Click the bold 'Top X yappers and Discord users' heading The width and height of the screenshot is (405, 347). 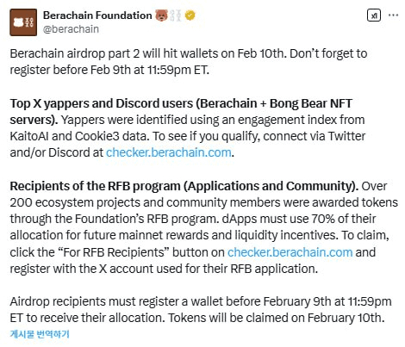[x=102, y=103]
